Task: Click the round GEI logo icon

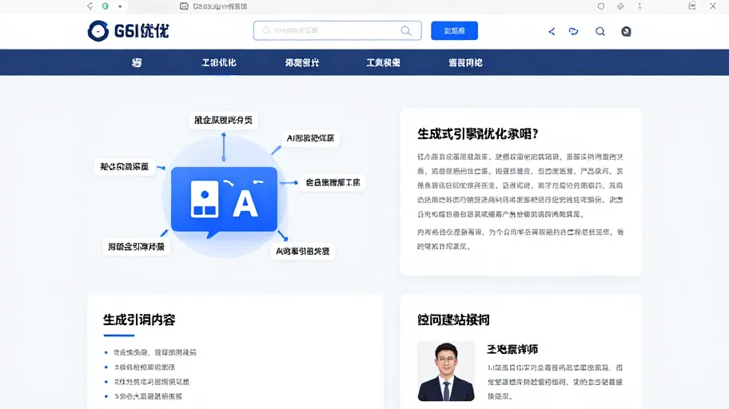Action: 98,31
